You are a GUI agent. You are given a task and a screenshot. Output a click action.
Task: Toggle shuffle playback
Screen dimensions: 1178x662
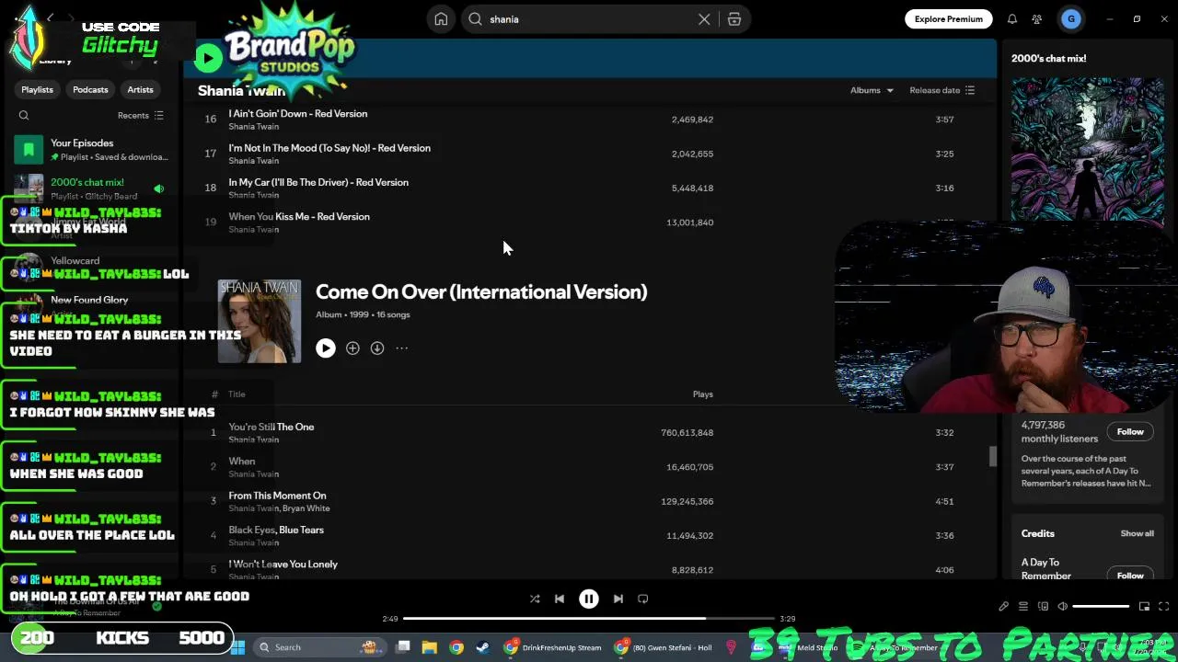535,599
